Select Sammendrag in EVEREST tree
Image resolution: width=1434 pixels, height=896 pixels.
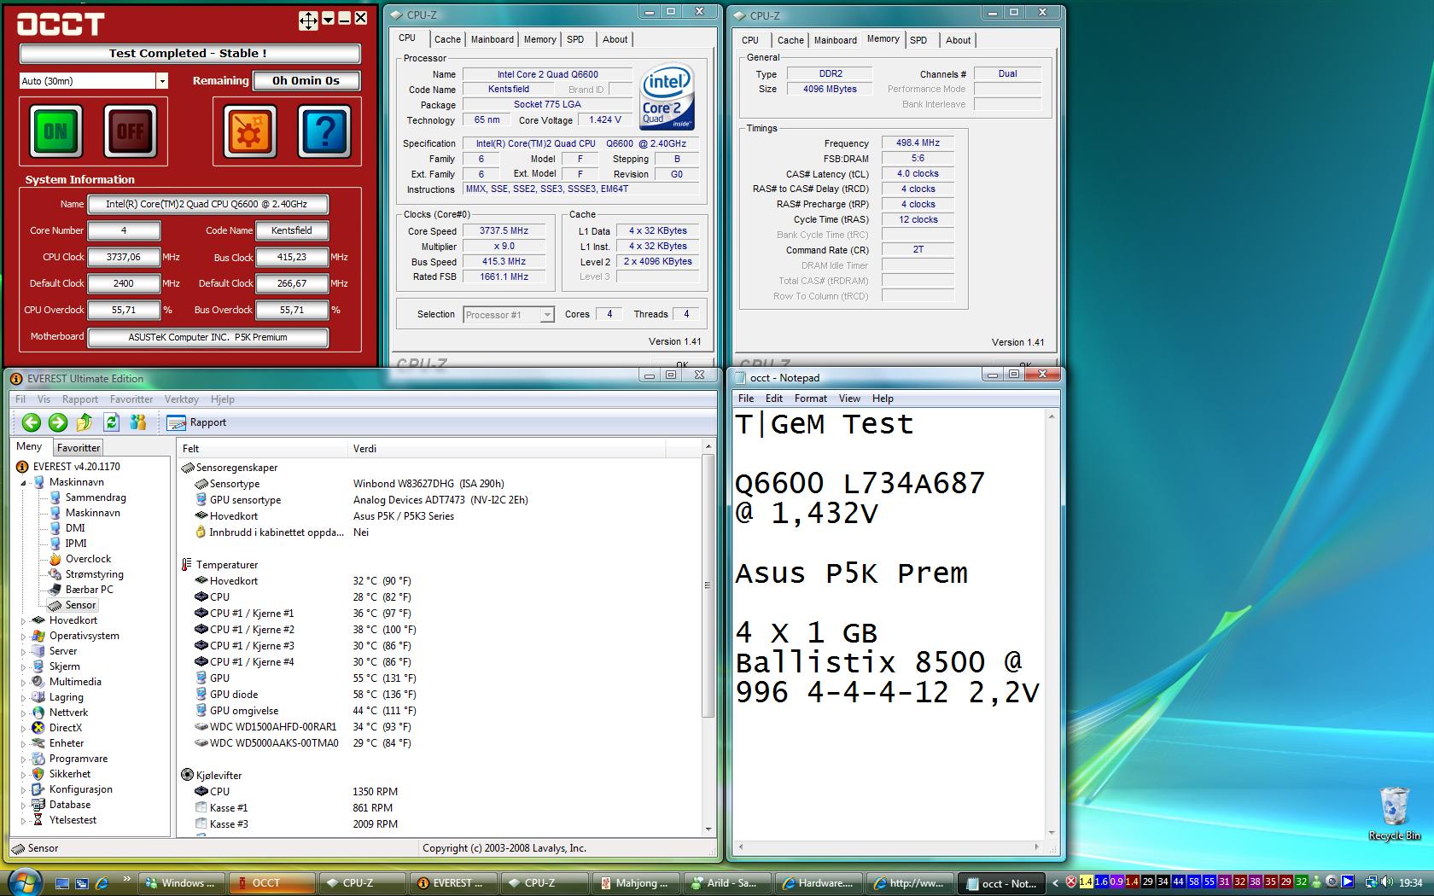pos(96,497)
